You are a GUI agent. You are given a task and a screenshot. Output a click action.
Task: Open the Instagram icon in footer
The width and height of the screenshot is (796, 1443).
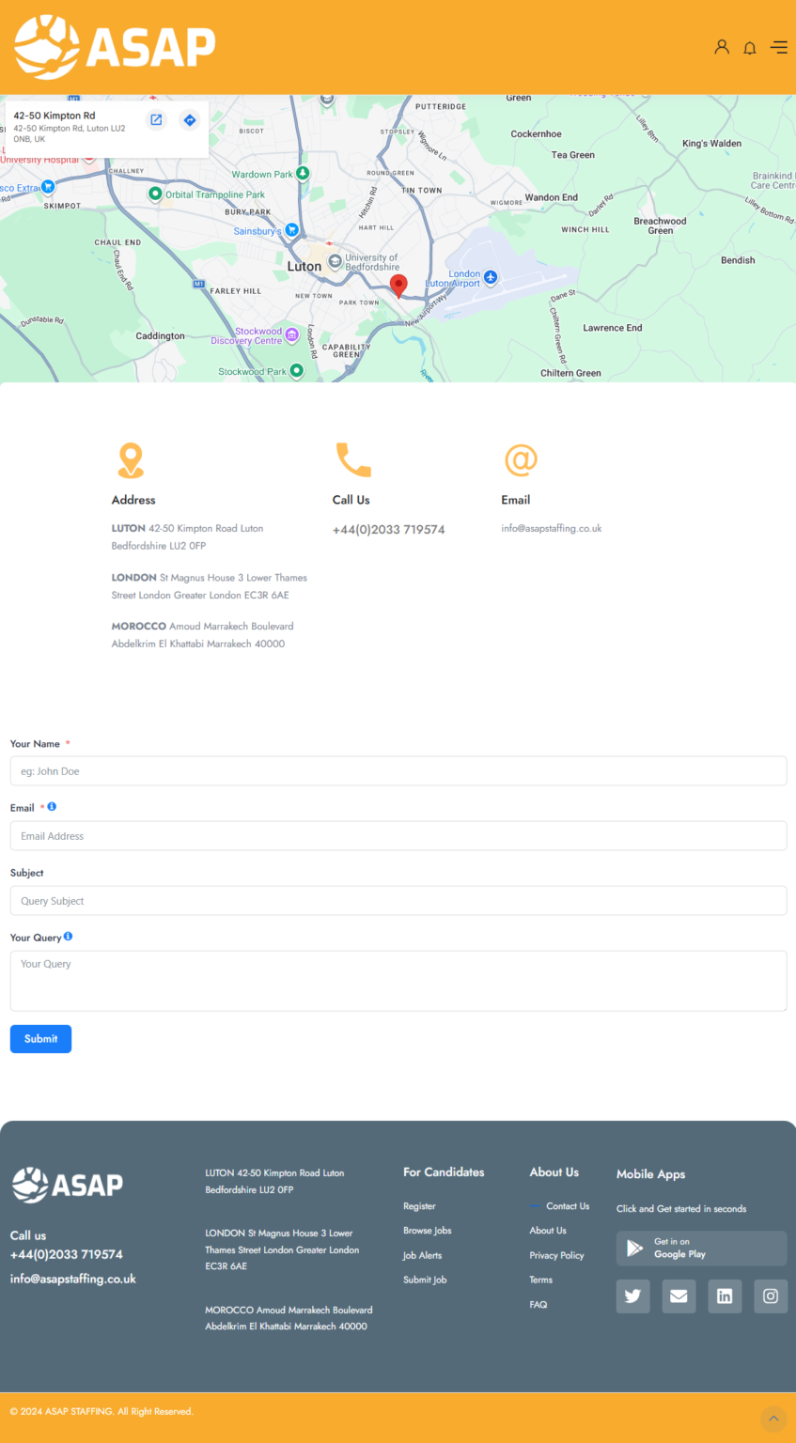pyautogui.click(x=771, y=1296)
